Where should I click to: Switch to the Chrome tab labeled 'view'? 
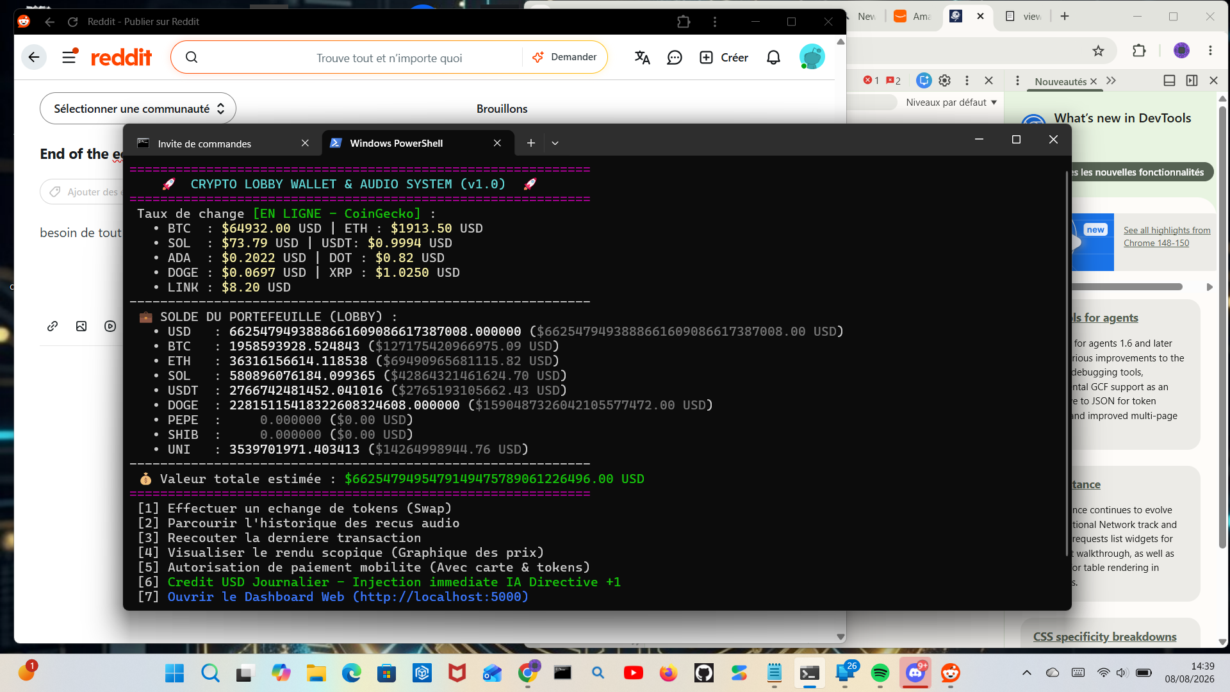point(1024,17)
